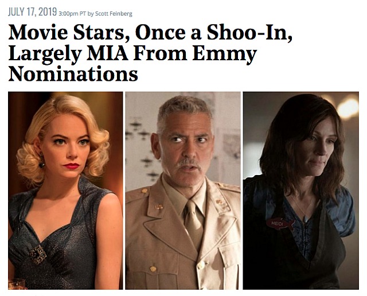Click the brass button on the uniform pocket
This screenshot has width=367, height=296.
pos(153,269)
